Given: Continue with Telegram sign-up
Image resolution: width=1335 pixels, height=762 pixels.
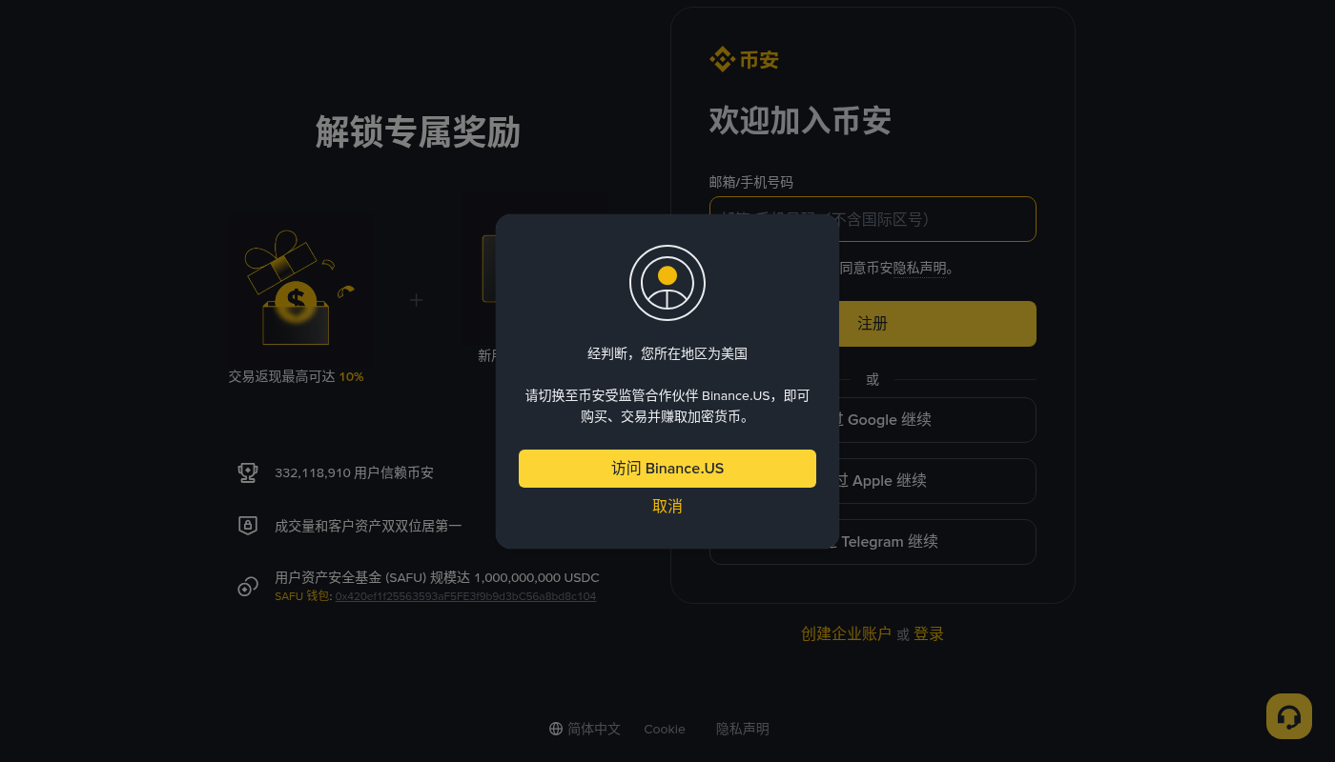Looking at the screenshot, I should point(873,542).
